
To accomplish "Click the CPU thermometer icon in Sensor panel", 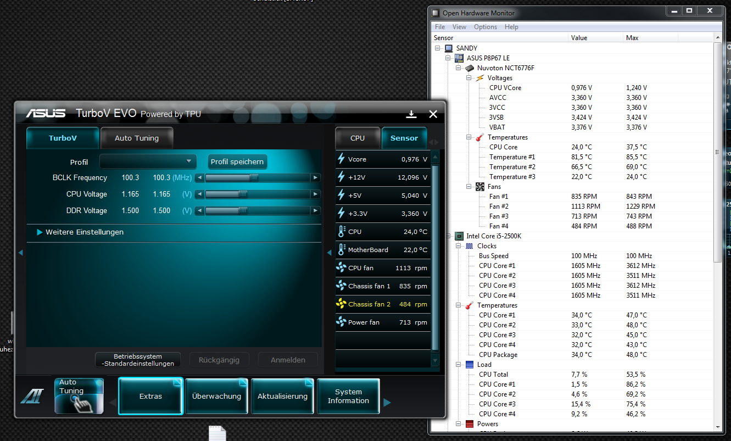I will coord(342,231).
